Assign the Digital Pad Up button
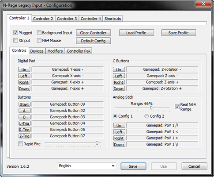214x177 pixels. coord(24,69)
